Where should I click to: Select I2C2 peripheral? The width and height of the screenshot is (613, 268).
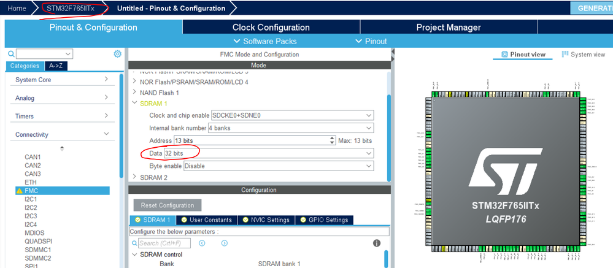point(31,207)
